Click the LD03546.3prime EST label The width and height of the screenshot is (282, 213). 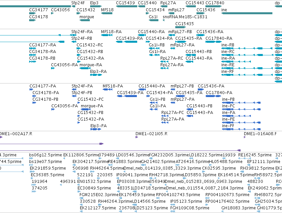point(133,155)
